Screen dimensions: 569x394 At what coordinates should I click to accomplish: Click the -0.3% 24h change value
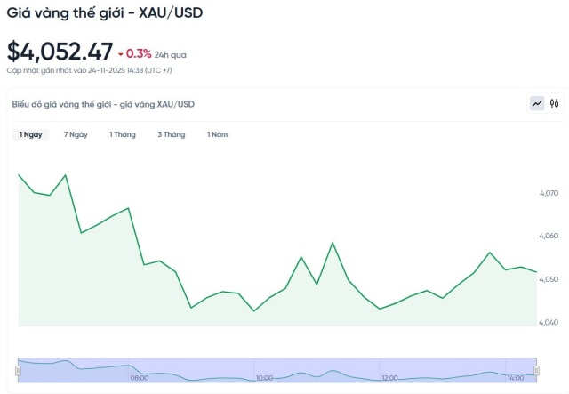click(x=139, y=53)
